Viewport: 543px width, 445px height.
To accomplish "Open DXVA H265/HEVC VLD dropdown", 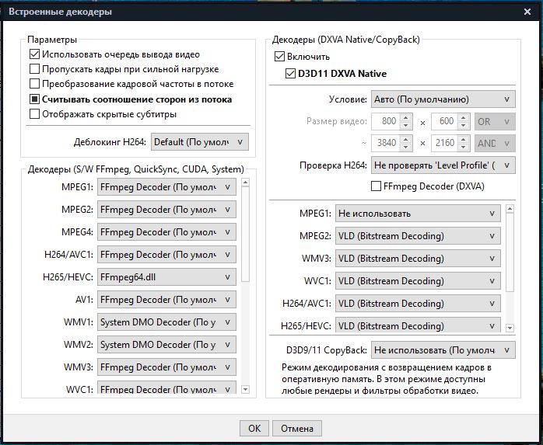I will pos(418,325).
